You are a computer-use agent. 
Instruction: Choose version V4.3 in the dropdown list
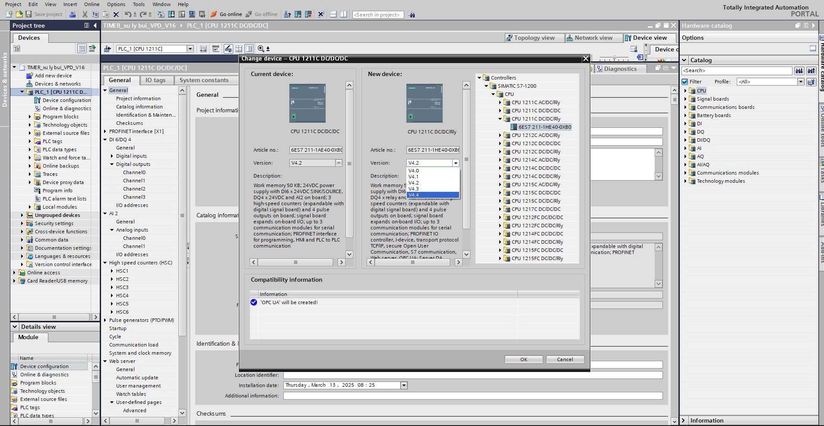tap(432, 189)
